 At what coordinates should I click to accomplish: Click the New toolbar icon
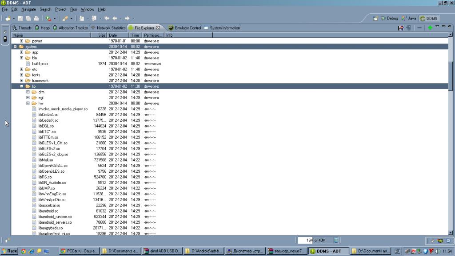8,19
